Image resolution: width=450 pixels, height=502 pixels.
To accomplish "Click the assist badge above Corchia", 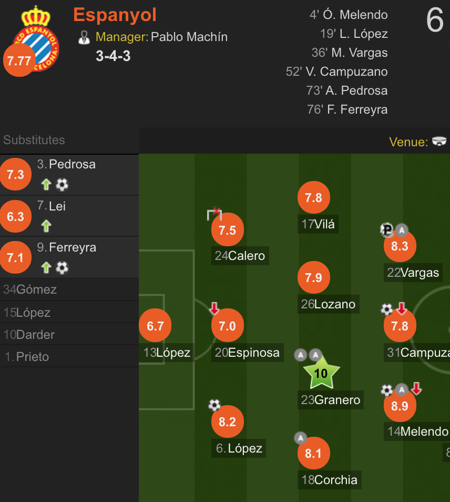I will pyautogui.click(x=301, y=438).
